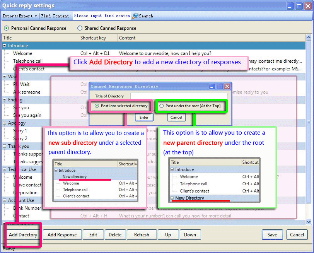Select the Sorry 2 response
The width and height of the screenshot is (314, 253).
click(20, 138)
